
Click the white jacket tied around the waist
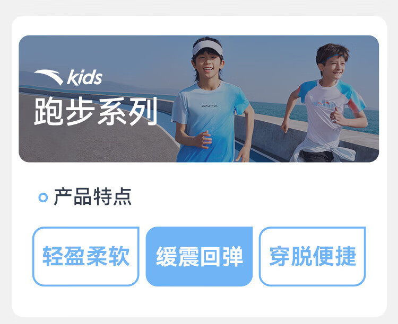pyautogui.click(x=323, y=151)
